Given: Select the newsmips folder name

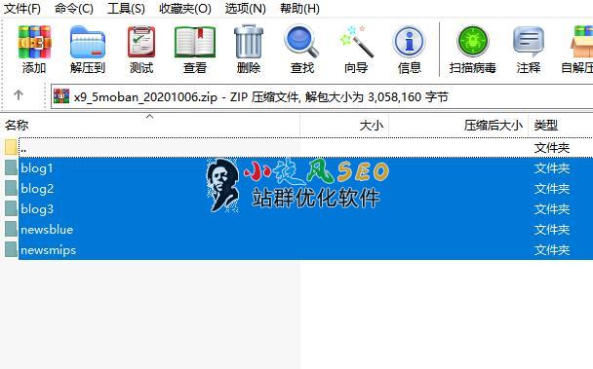Looking at the screenshot, I should click(49, 249).
